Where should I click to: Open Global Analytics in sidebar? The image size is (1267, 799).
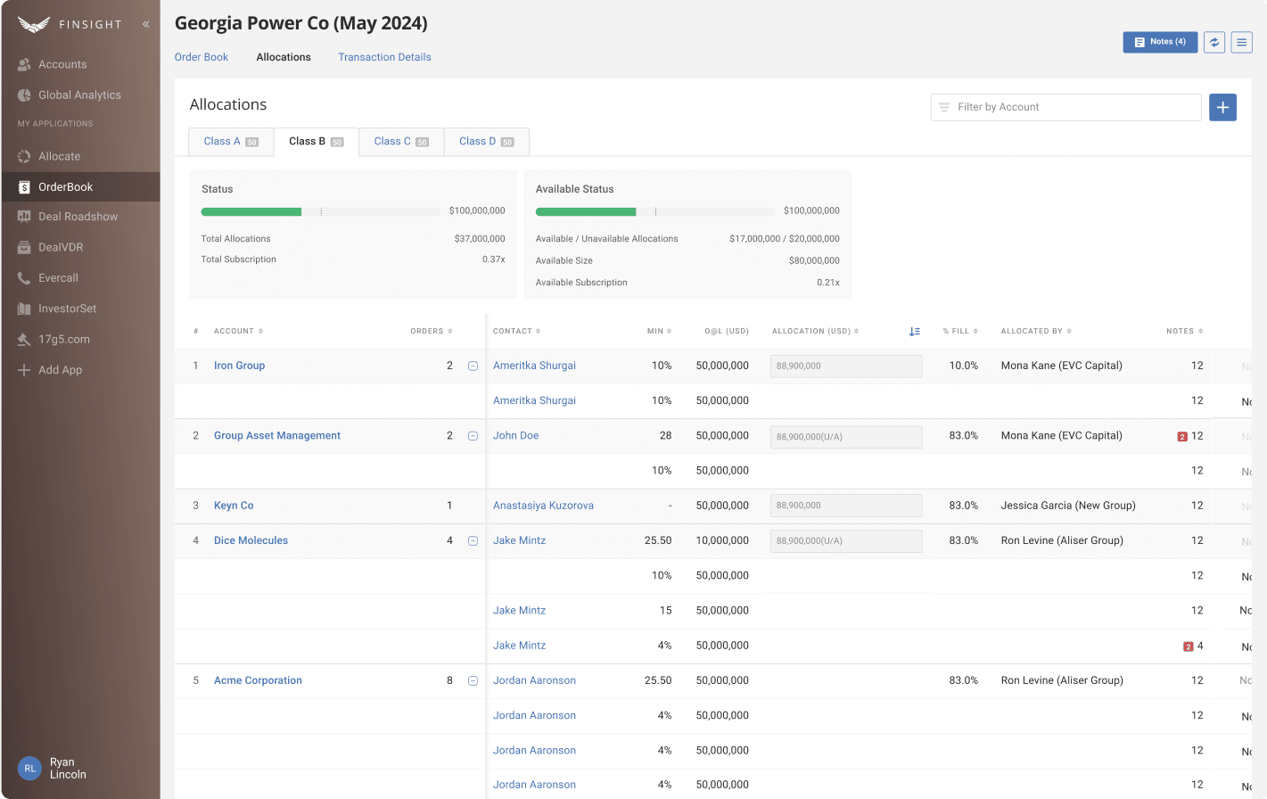click(x=79, y=95)
